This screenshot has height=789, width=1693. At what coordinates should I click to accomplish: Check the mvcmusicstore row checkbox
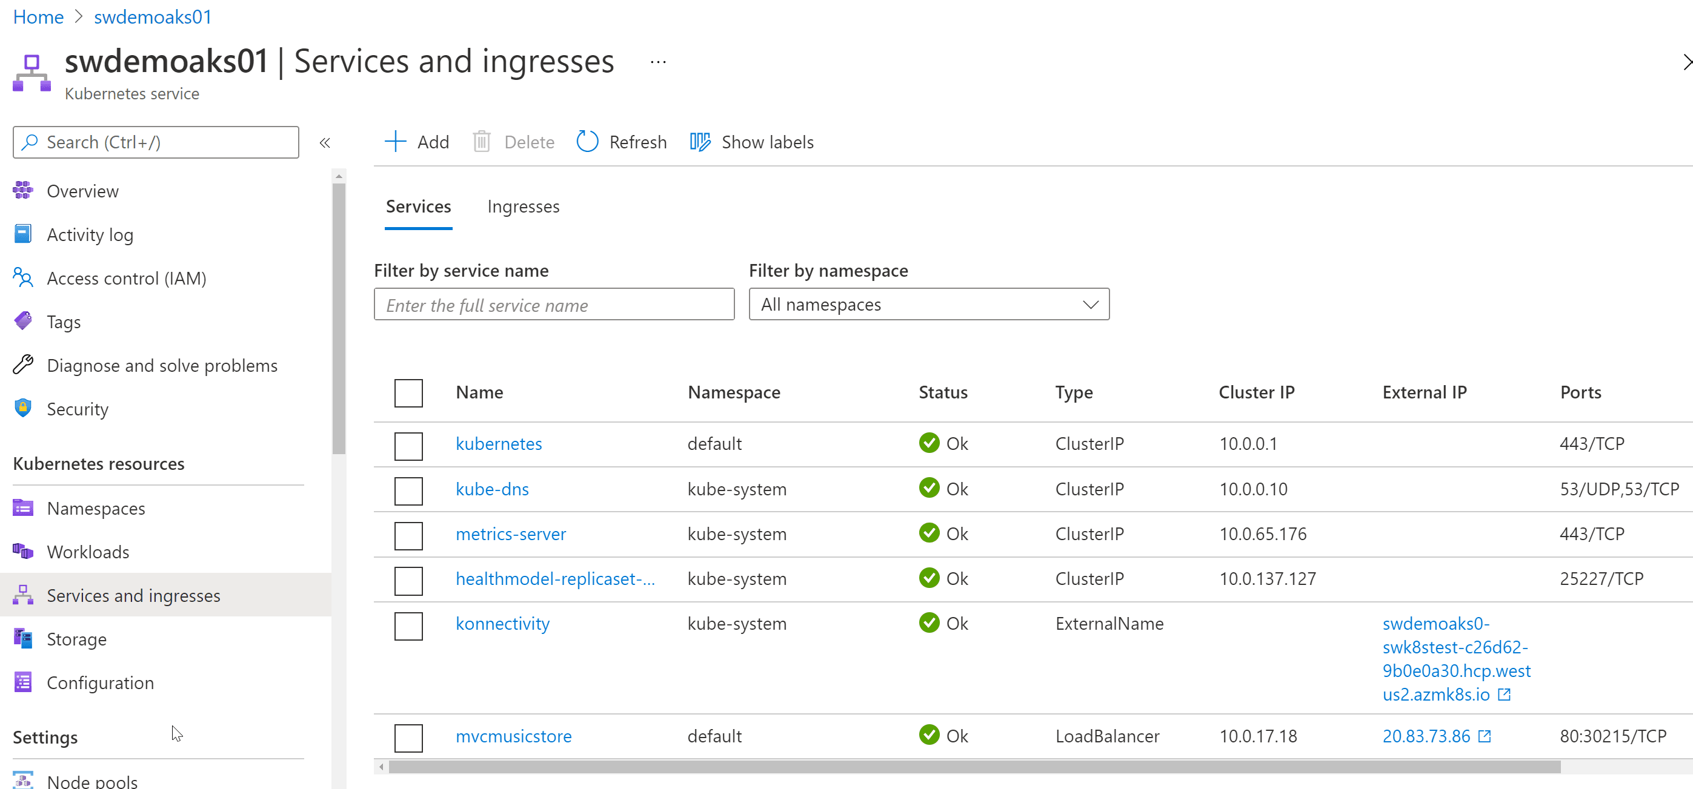pyautogui.click(x=408, y=738)
